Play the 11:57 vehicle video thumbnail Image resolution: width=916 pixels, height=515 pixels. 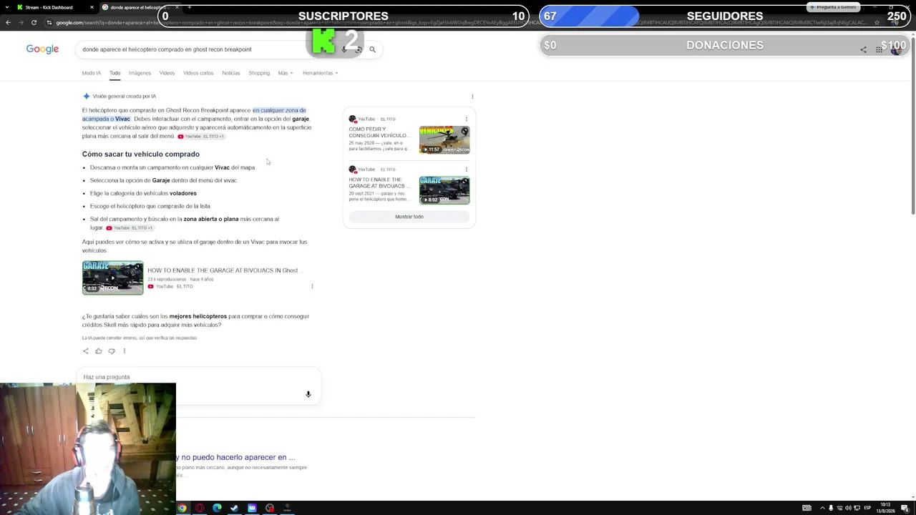coord(444,140)
